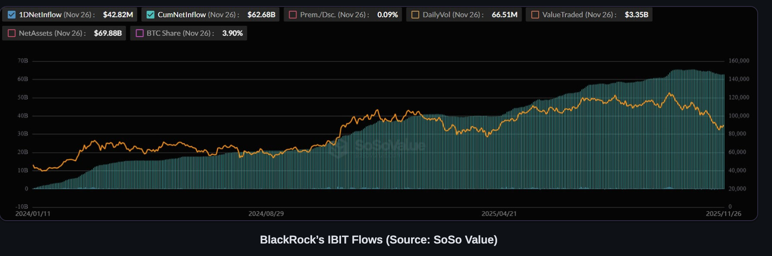
Task: Click the 70B left axis label
Action: point(23,61)
